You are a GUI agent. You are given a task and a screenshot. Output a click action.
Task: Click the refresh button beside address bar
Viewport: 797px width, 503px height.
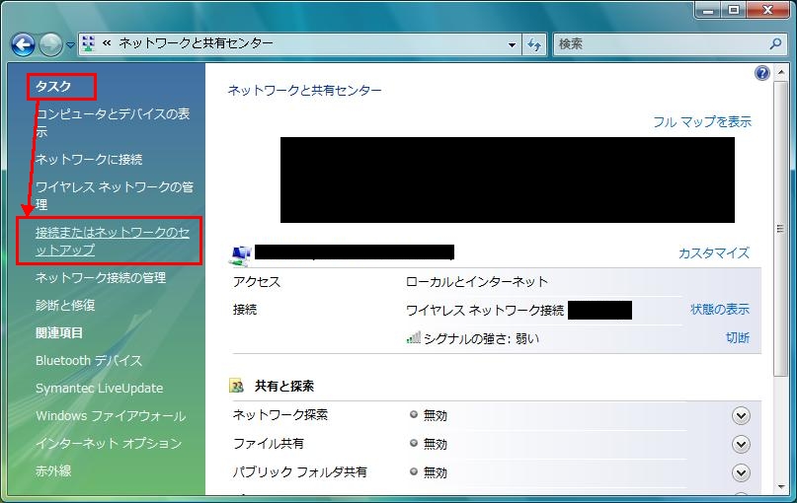coord(535,44)
